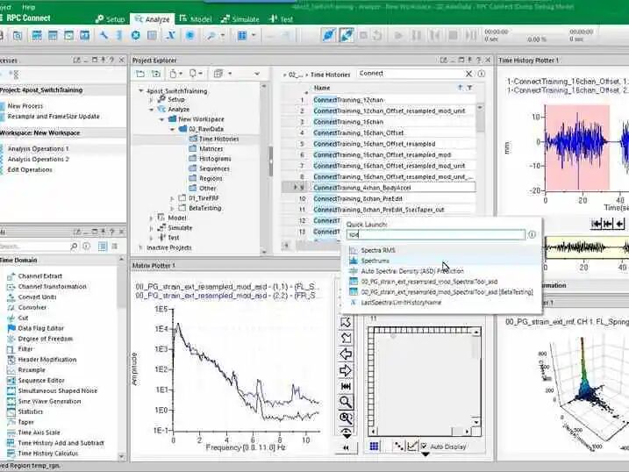
Task: Open the Help menu
Action: coord(28,7)
